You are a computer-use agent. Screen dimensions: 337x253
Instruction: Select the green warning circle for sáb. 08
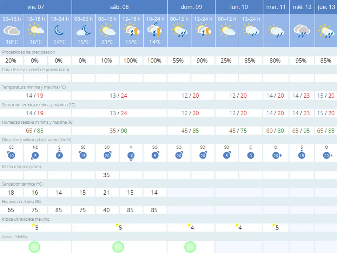[x=118, y=247]
